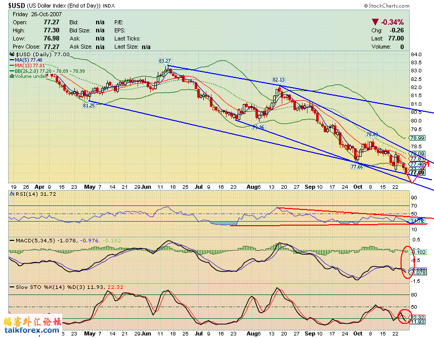Click the 77.66 low price label
Screen dimensions: 434x338
tap(357, 167)
